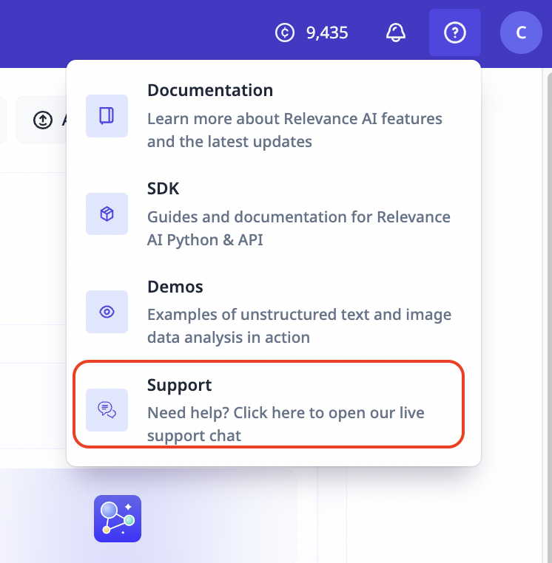Click the Documentation book icon
Viewport: 552px width, 563px height.
coord(107,116)
